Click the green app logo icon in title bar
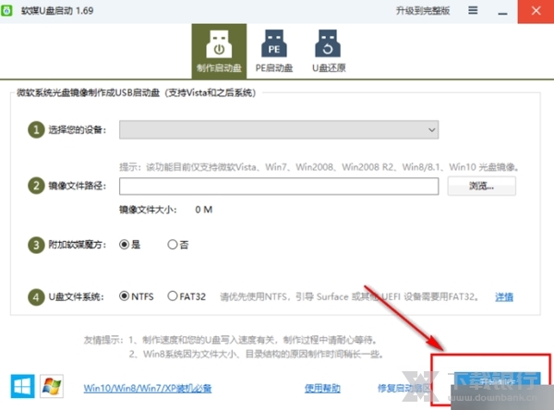Viewport: 554px width, 410px height. pyautogui.click(x=6, y=10)
